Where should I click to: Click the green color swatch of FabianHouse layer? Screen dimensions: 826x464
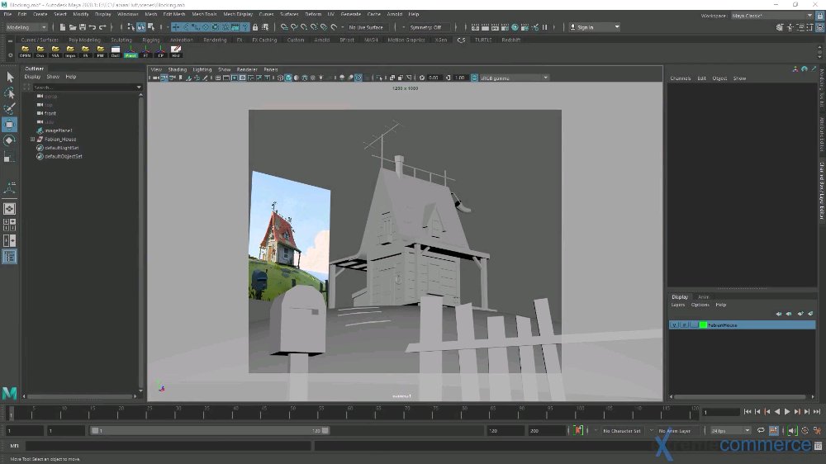click(x=703, y=325)
